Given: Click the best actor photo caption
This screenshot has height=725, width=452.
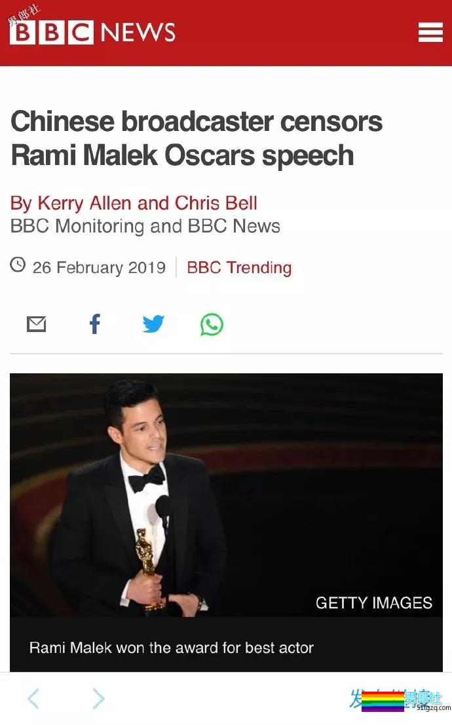Looking at the screenshot, I should (x=172, y=648).
